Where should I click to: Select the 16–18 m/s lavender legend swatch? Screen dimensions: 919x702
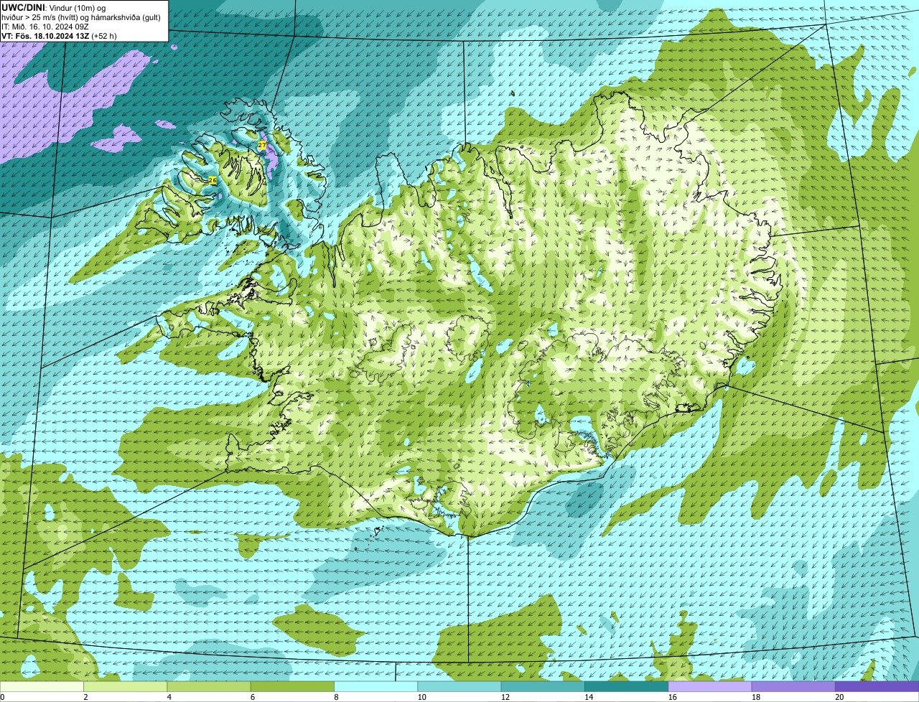click(x=710, y=686)
